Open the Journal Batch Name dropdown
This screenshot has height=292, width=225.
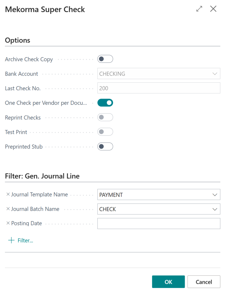click(x=215, y=209)
